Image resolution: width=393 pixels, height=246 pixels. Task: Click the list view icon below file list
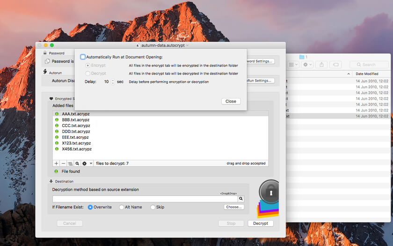click(71, 164)
